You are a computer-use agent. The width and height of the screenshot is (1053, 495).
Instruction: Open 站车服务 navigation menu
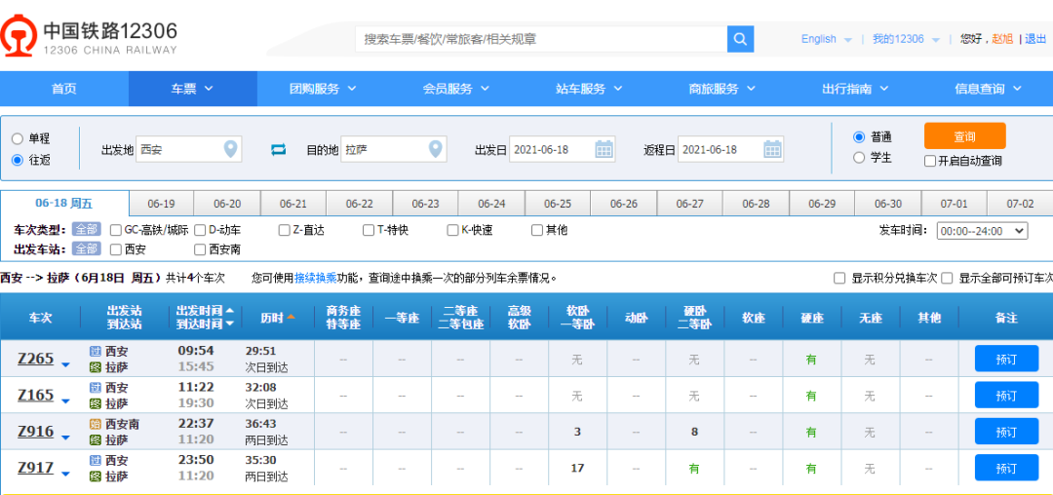(590, 89)
